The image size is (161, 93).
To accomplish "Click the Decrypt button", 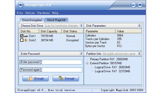I will coord(66,78).
